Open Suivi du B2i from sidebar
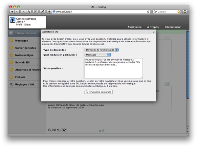 (x=11, y=62)
